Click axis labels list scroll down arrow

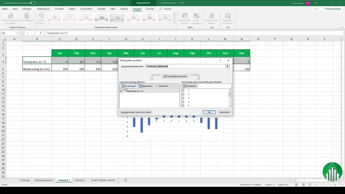click(x=230, y=106)
